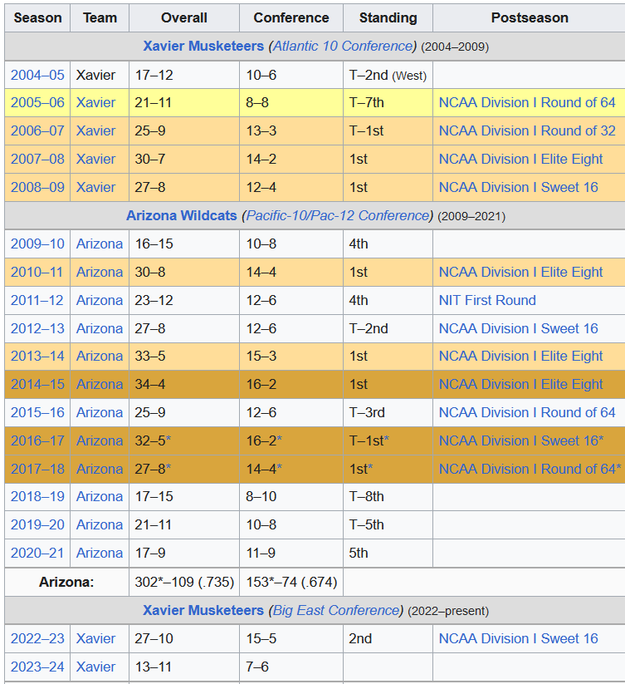The height and width of the screenshot is (684, 625).
Task: Click the 2011–12 season link
Action: [37, 301]
